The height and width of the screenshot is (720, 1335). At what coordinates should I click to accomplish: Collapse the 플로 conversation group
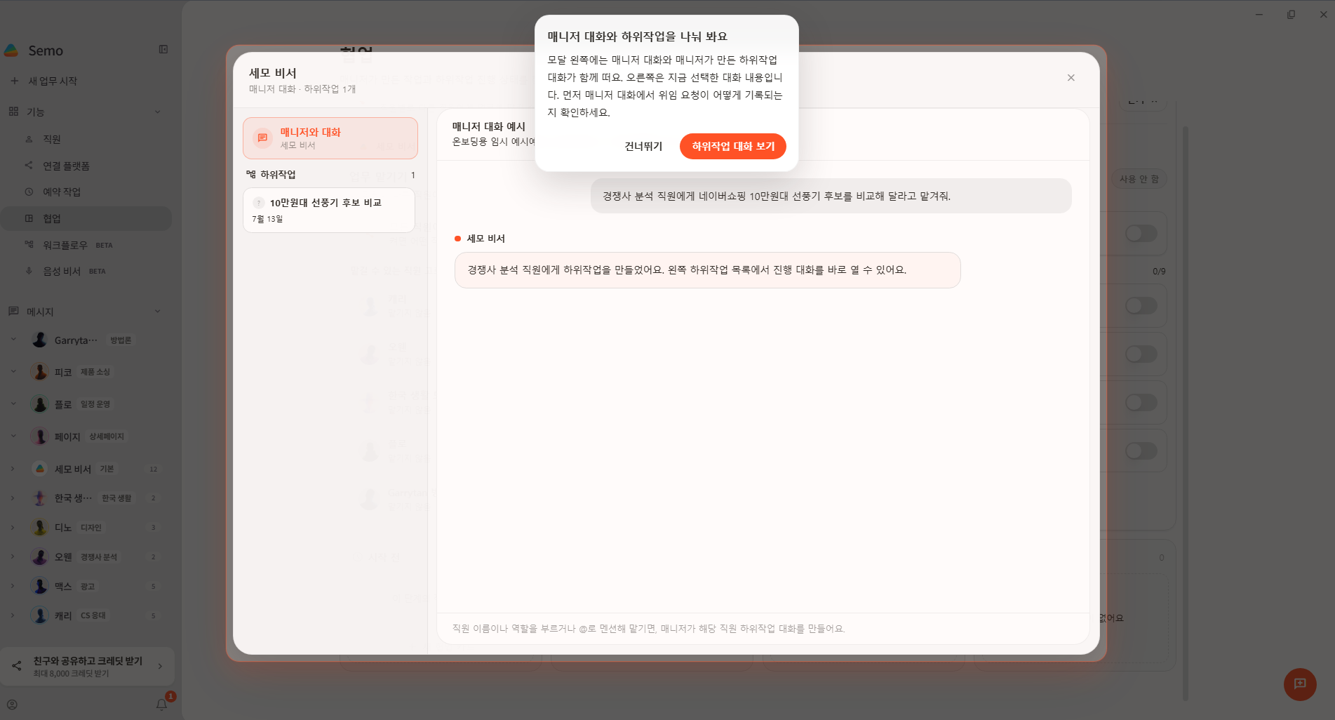13,404
